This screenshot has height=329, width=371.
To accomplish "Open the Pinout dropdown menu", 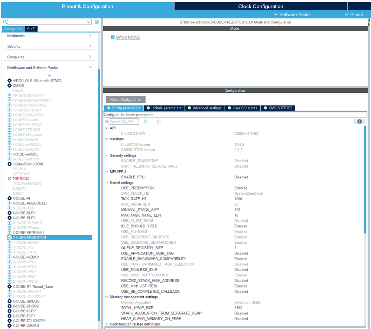I will (354, 14).
